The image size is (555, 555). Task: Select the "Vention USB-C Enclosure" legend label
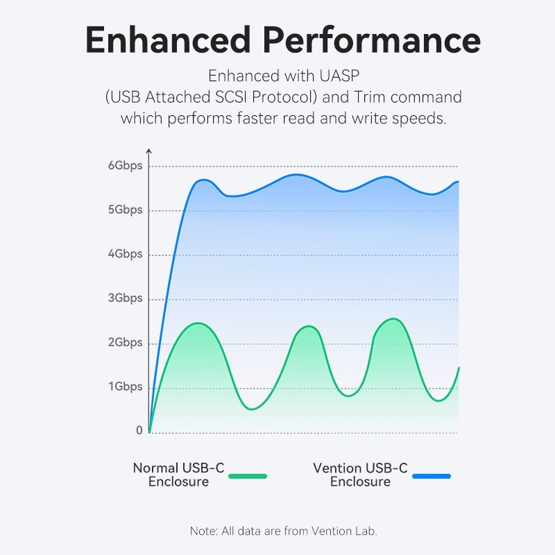pos(359,475)
